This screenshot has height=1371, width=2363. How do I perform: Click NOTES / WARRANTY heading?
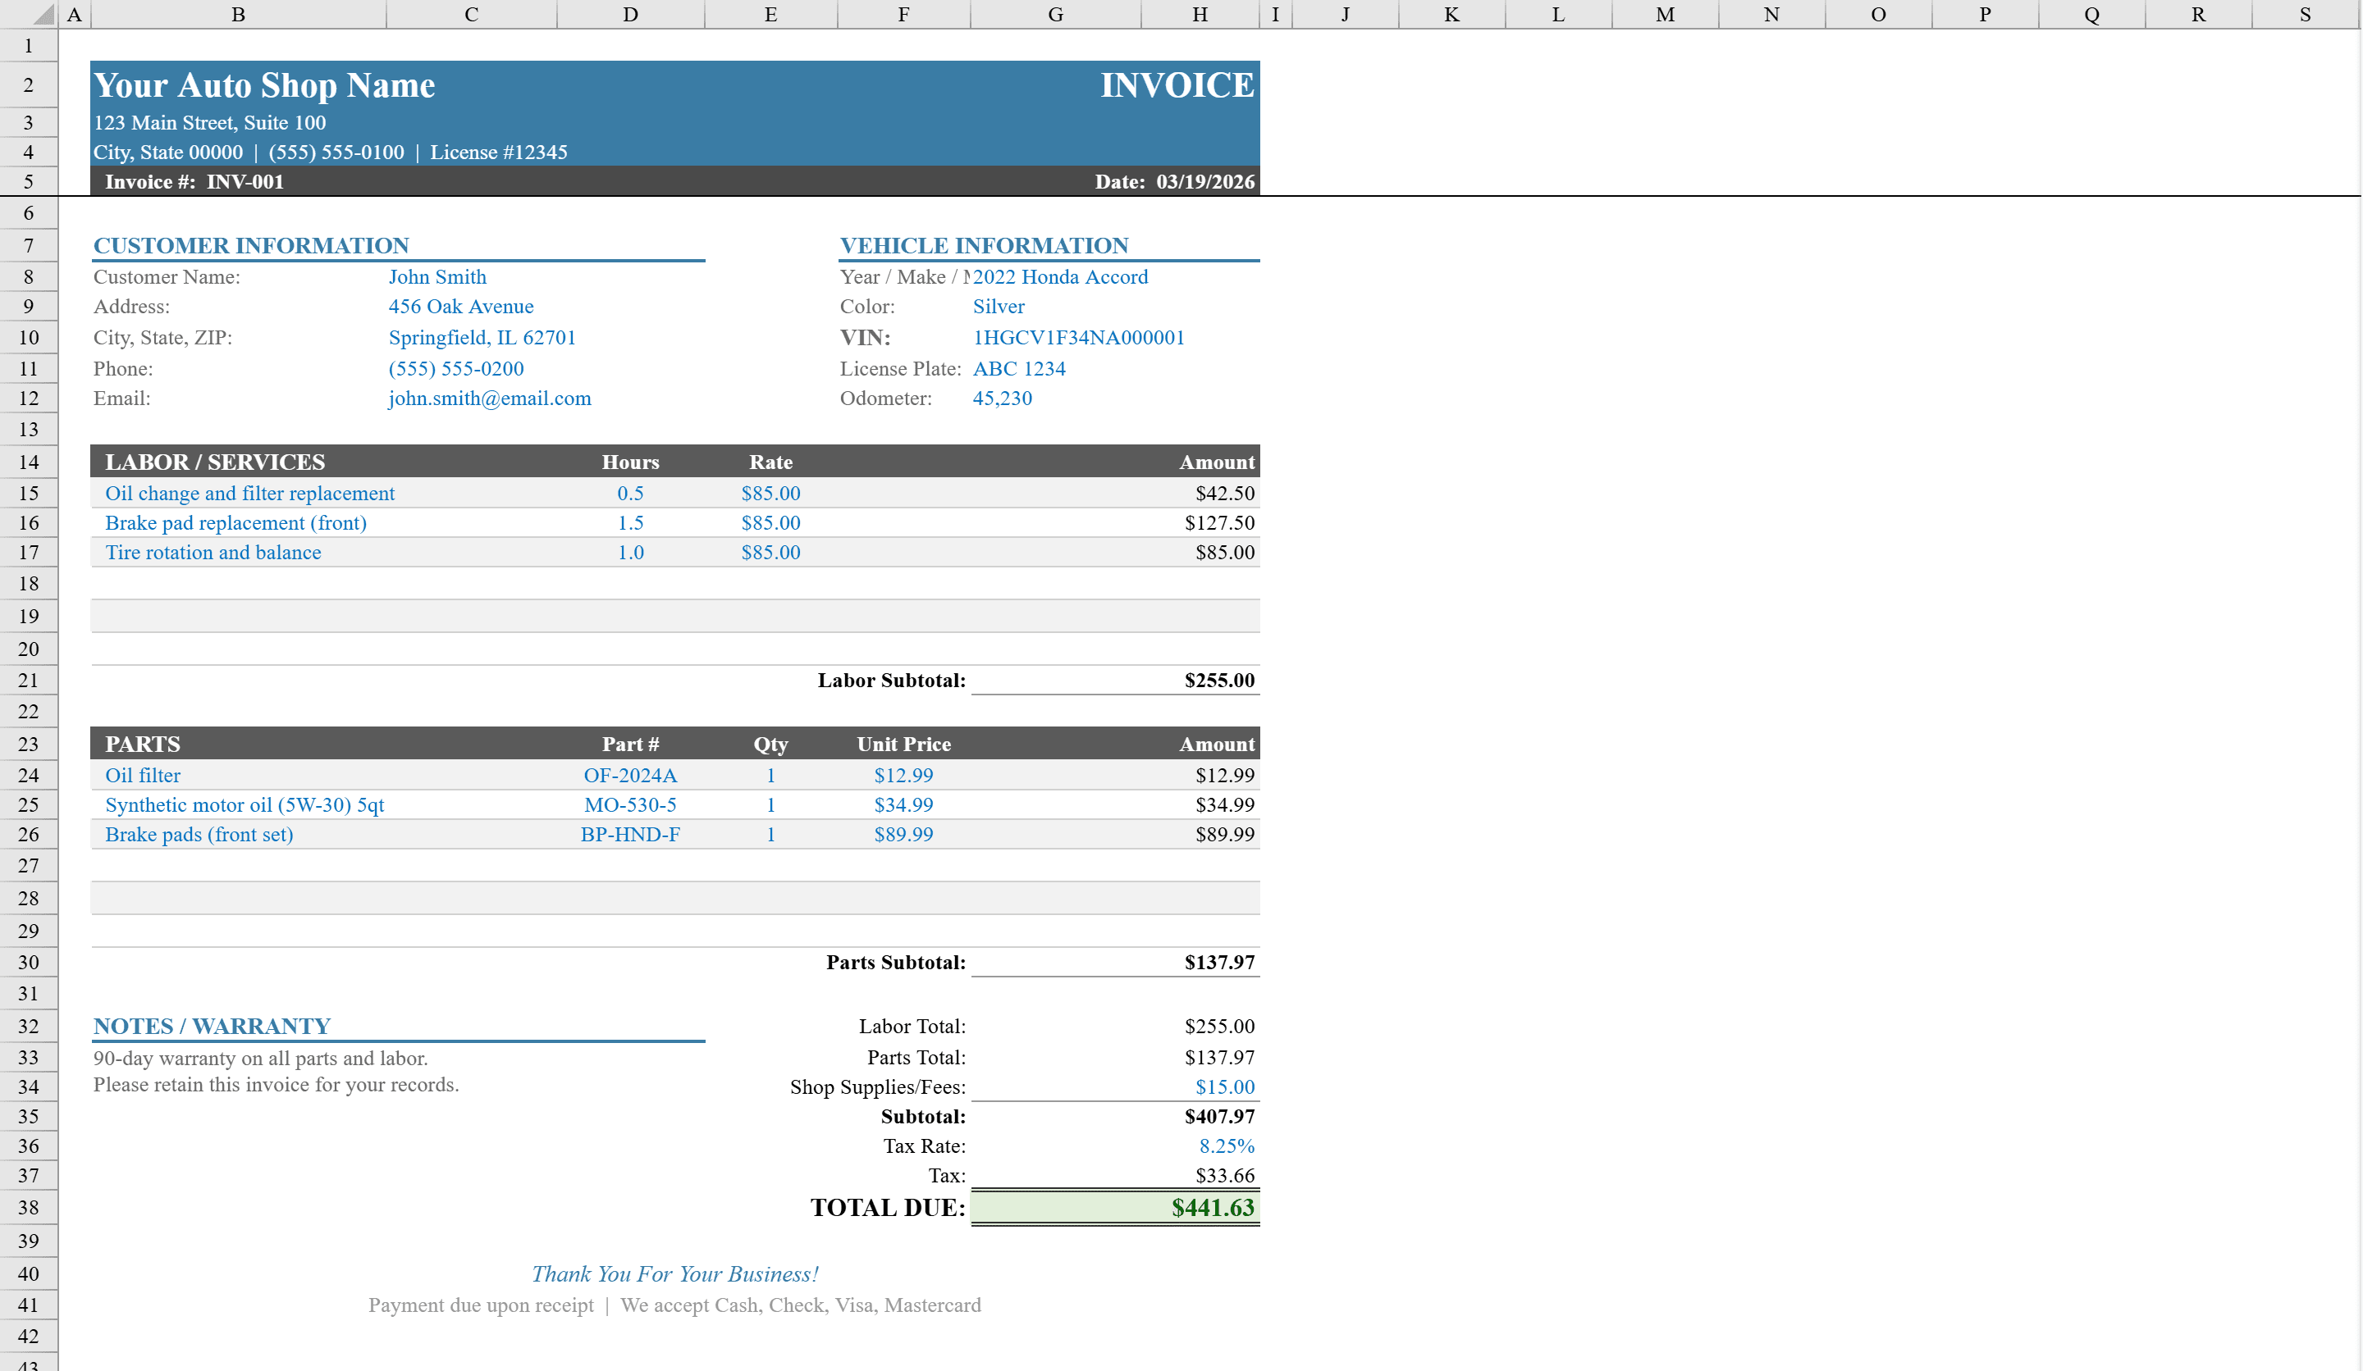212,1026
